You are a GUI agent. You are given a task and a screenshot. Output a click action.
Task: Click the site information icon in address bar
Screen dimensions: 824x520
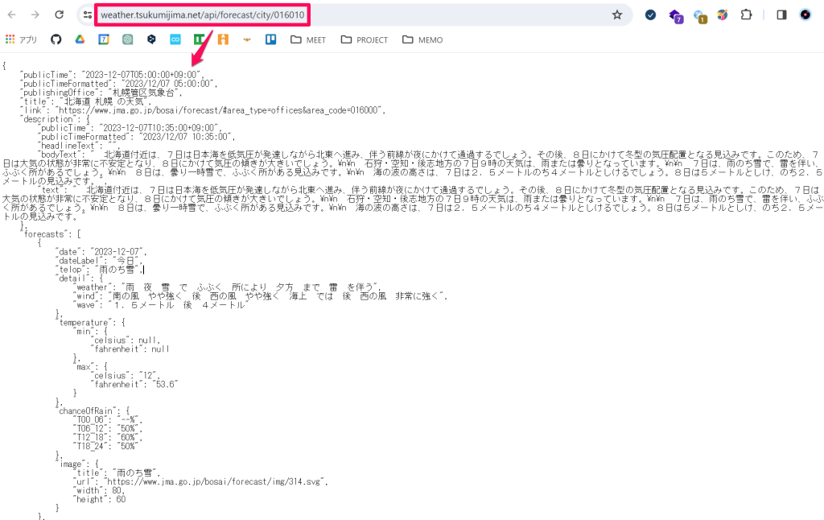88,14
